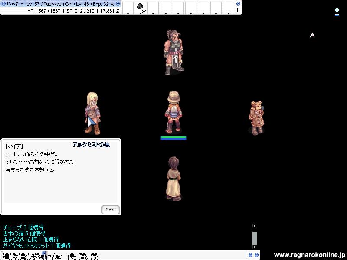Click the chat log line 古木の露 5 個獲得

tap(24, 233)
